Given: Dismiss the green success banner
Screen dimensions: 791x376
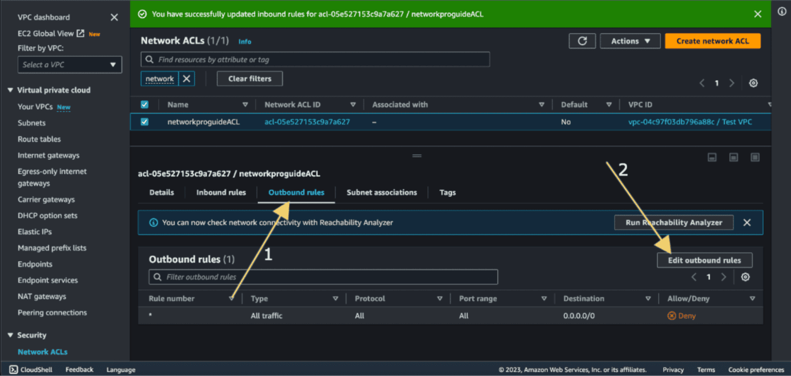Looking at the screenshot, I should pos(758,14).
